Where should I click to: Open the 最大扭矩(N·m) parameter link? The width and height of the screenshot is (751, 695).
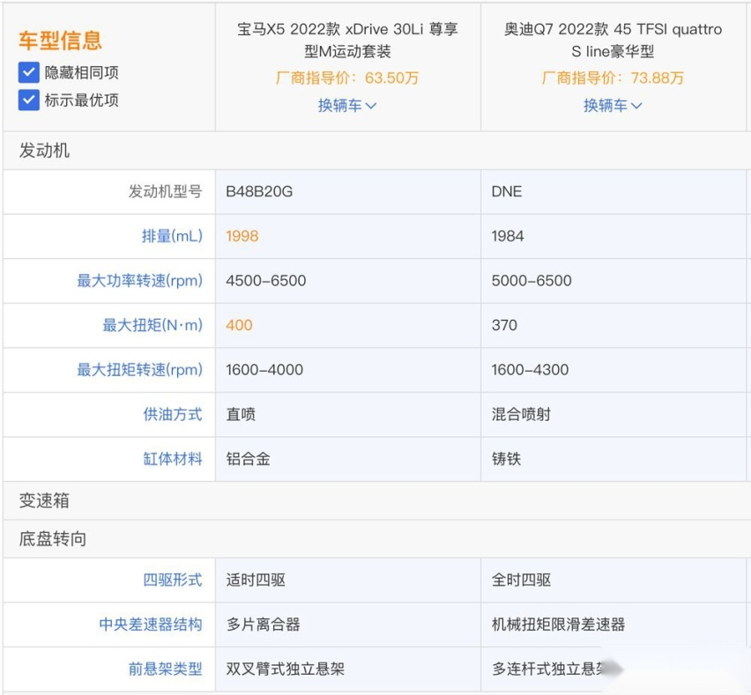[x=152, y=325]
